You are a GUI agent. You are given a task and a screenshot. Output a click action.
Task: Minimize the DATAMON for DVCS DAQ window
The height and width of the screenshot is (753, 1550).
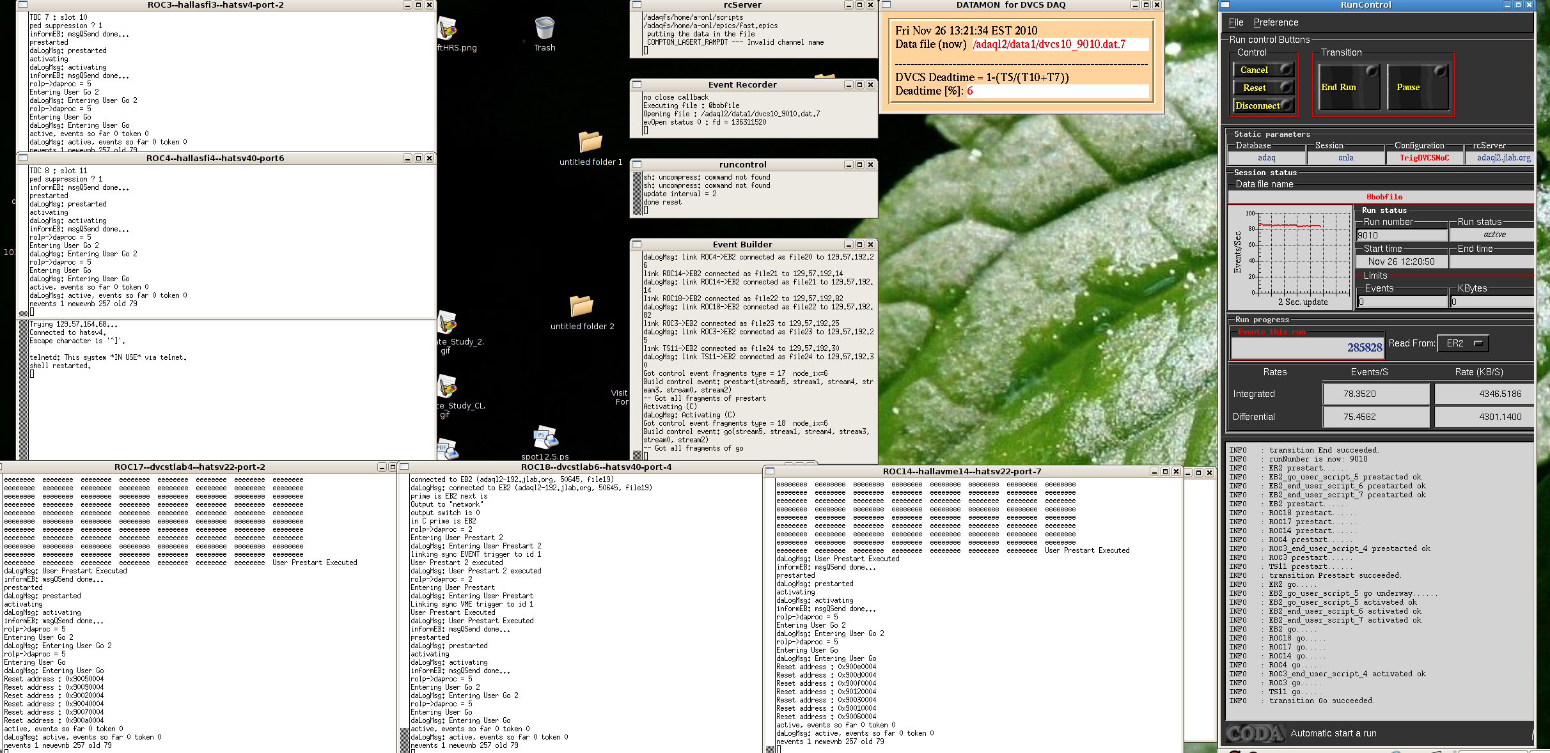pyautogui.click(x=1135, y=4)
